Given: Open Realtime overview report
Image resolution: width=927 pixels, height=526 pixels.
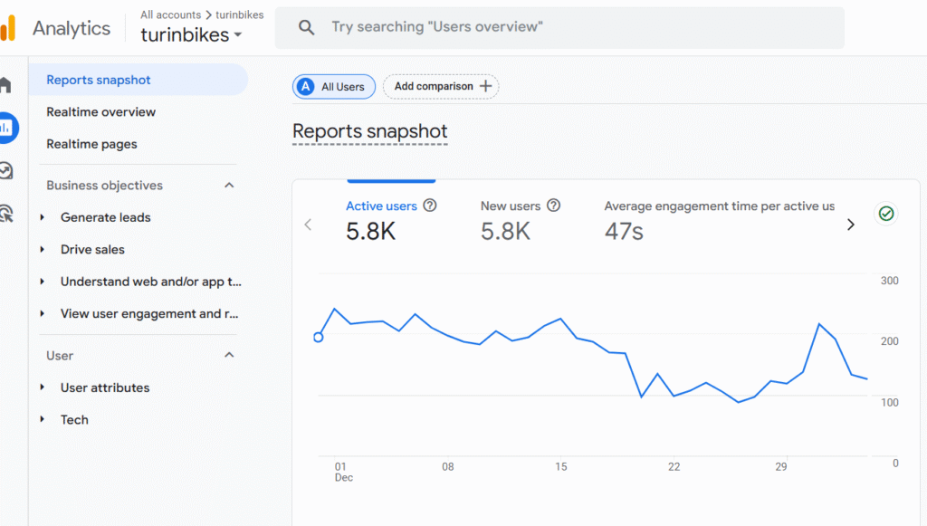Looking at the screenshot, I should coord(101,112).
